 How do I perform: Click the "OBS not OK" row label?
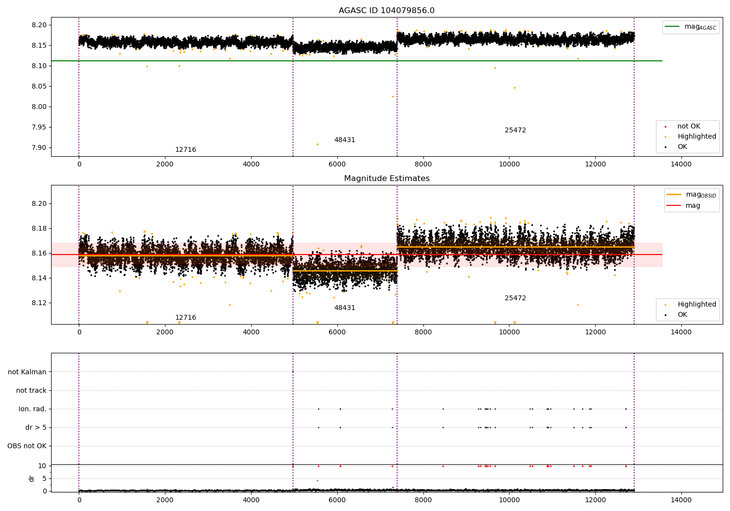point(27,446)
